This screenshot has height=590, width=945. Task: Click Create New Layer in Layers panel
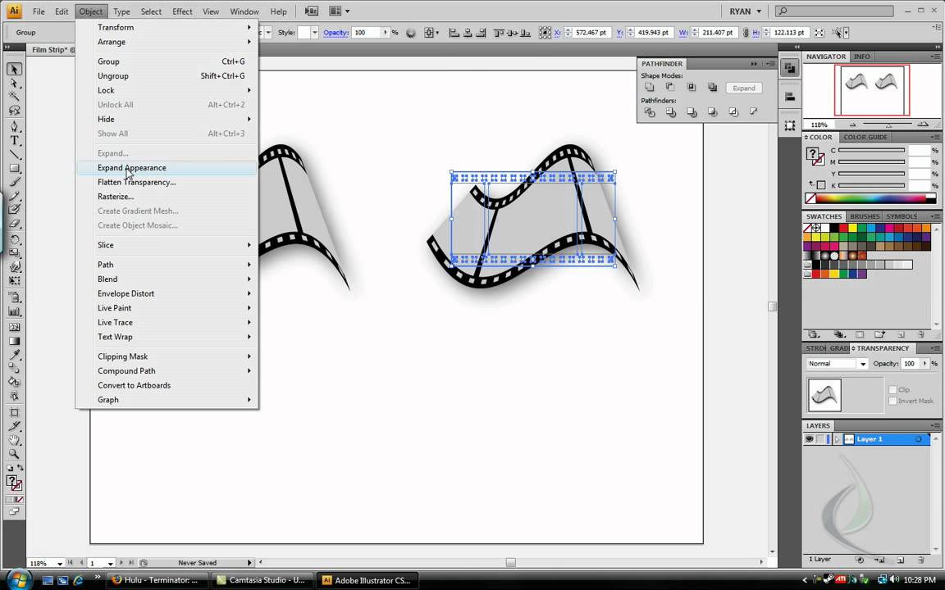tap(900, 560)
